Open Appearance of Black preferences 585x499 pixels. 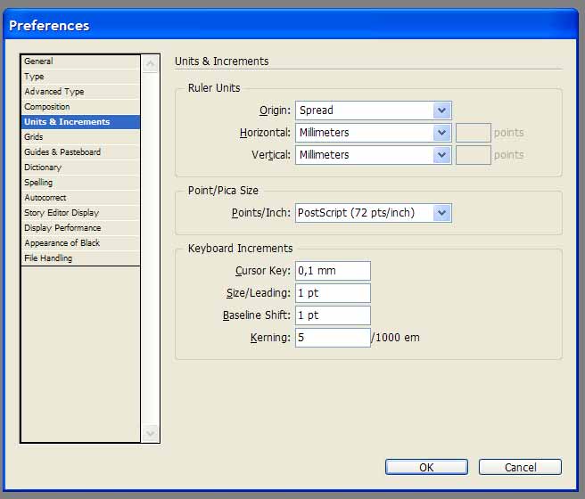pos(80,243)
